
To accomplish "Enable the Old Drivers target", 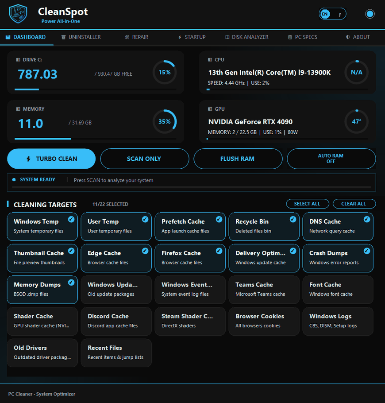I will (42, 353).
